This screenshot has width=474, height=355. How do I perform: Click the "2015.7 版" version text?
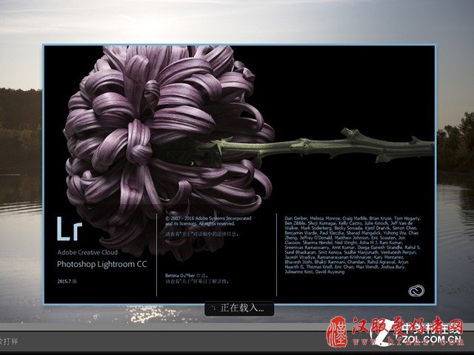point(67,281)
